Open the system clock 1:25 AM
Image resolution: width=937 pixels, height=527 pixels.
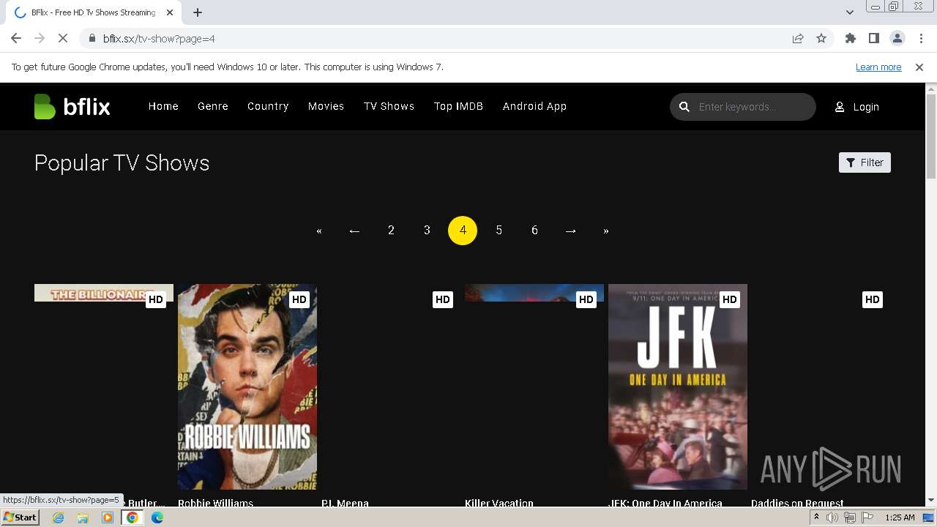point(900,517)
